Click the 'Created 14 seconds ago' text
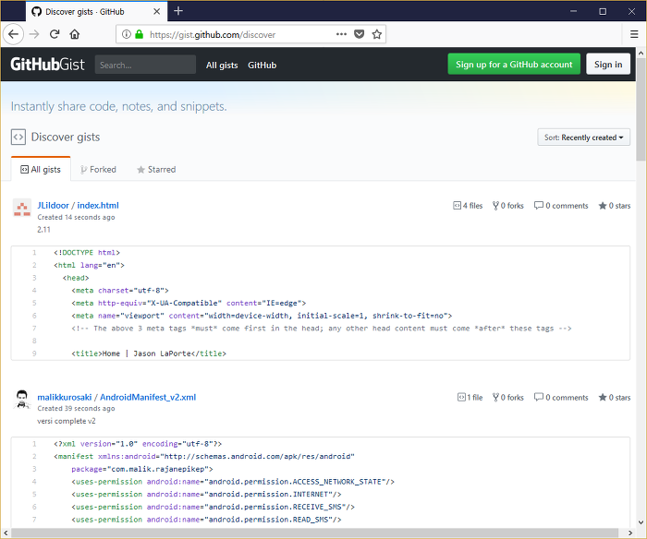647x539 pixels. click(x=76, y=217)
